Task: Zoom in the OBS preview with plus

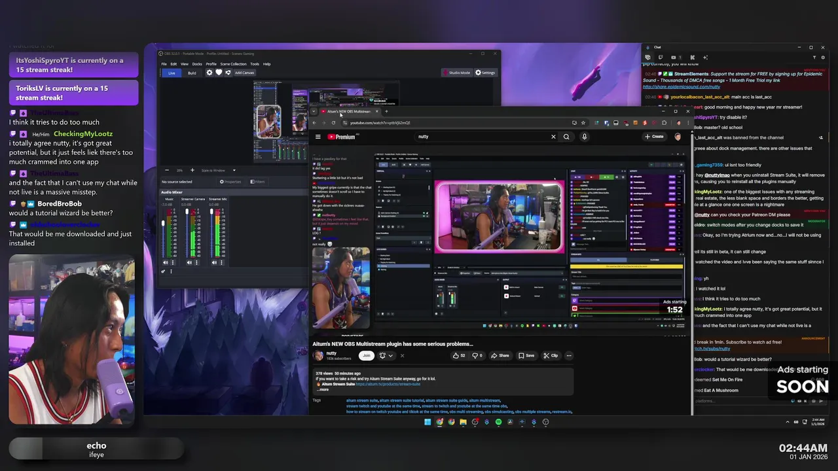Action: point(192,170)
